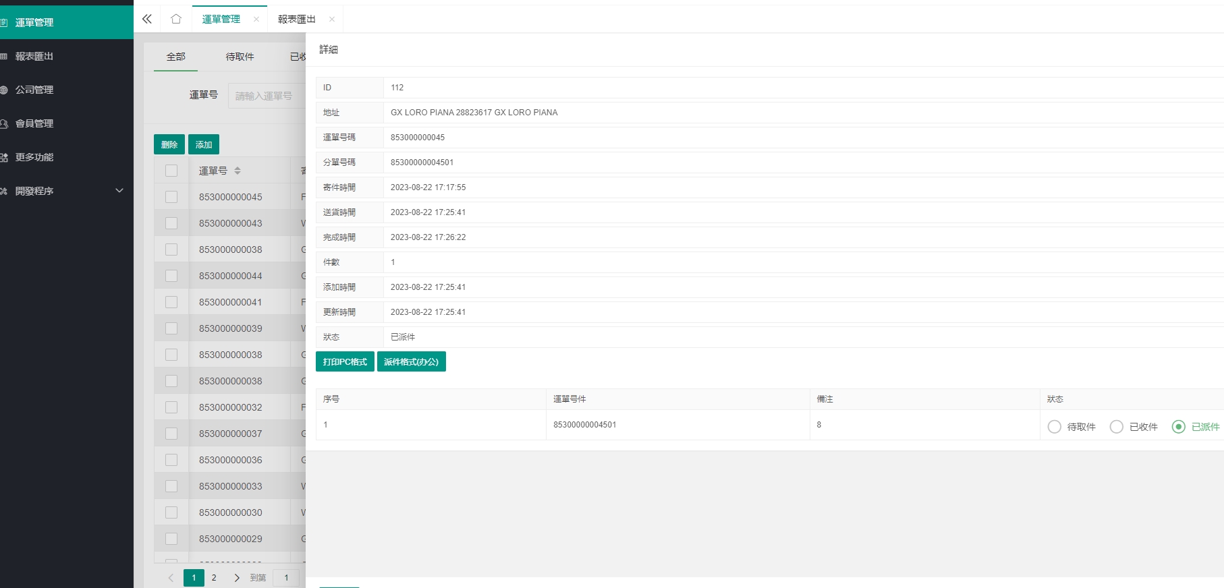
Task: Open 更多功能 in sidebar
Action: click(67, 157)
